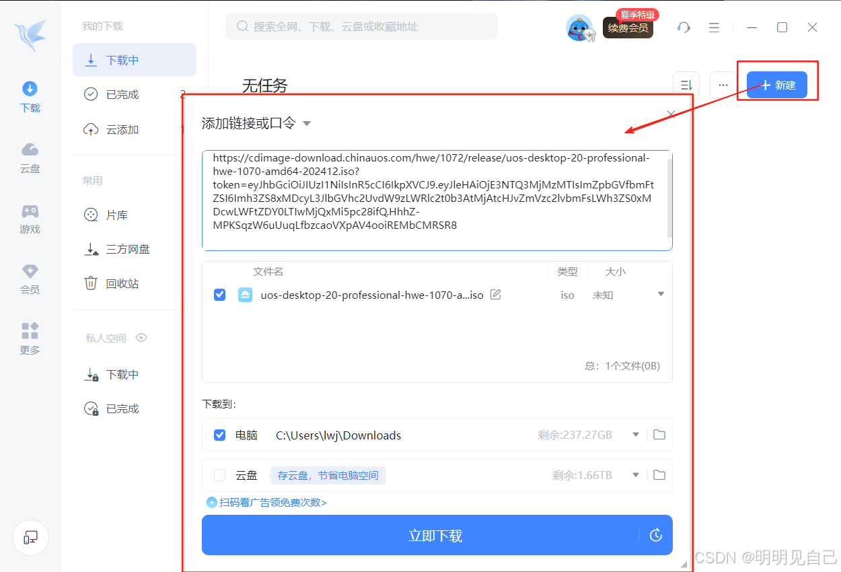Click the 文件名 column header
The height and width of the screenshot is (572, 841).
click(268, 272)
